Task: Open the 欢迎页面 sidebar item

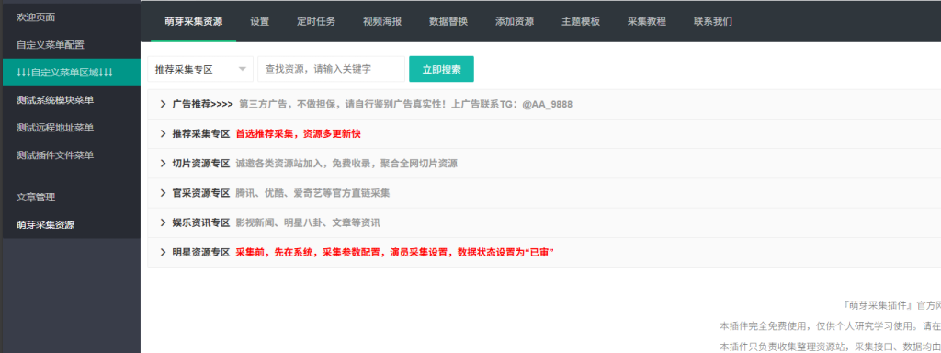Action: [x=71, y=17]
